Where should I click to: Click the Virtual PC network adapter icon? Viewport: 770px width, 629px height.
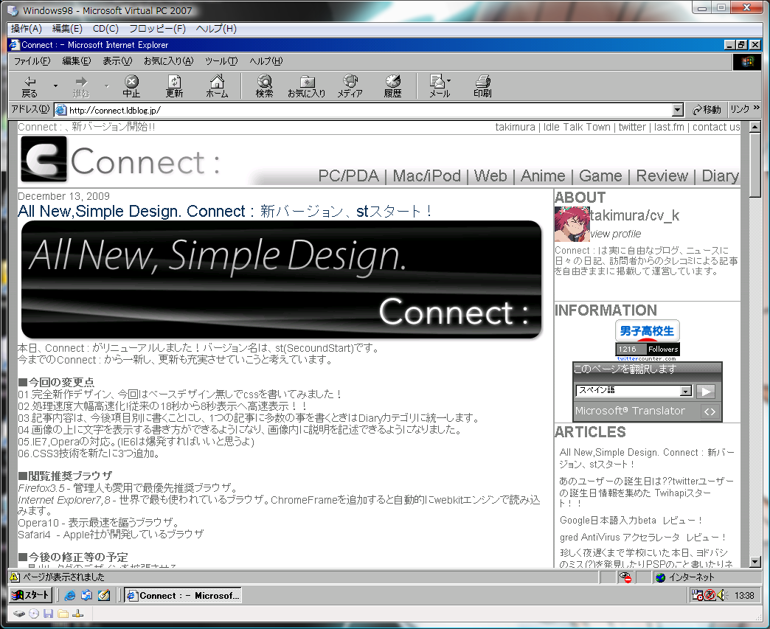click(x=77, y=614)
